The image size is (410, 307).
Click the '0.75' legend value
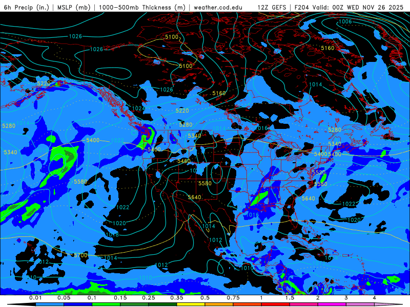(233, 298)
